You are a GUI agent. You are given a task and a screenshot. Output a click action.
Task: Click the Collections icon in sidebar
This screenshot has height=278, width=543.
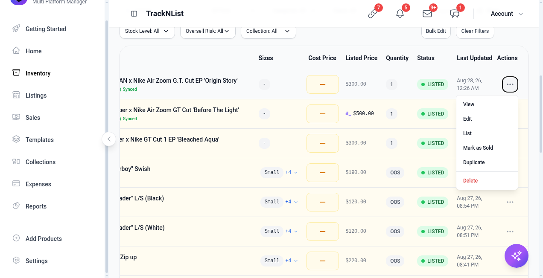click(16, 162)
